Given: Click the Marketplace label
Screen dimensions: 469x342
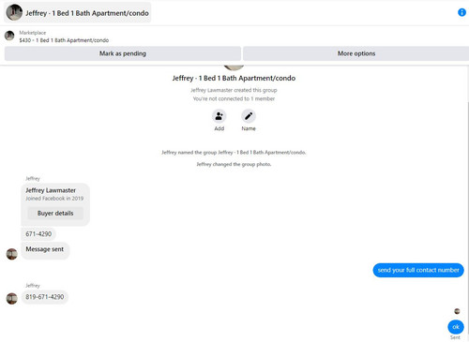Looking at the screenshot, I should (x=33, y=33).
